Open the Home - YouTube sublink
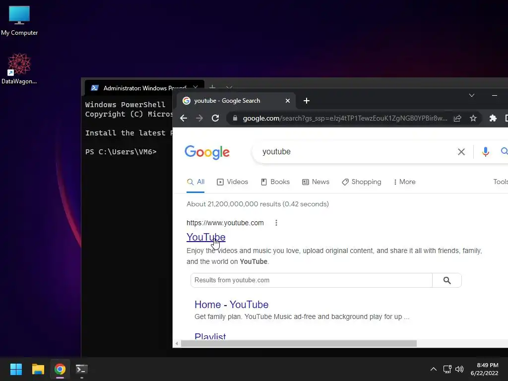This screenshot has height=381, width=508. [x=231, y=305]
